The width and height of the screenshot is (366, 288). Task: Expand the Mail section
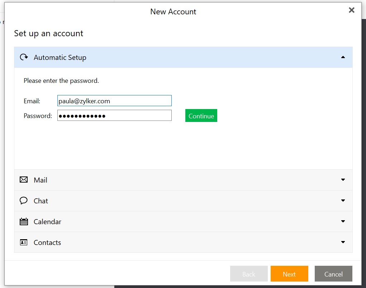coord(343,180)
